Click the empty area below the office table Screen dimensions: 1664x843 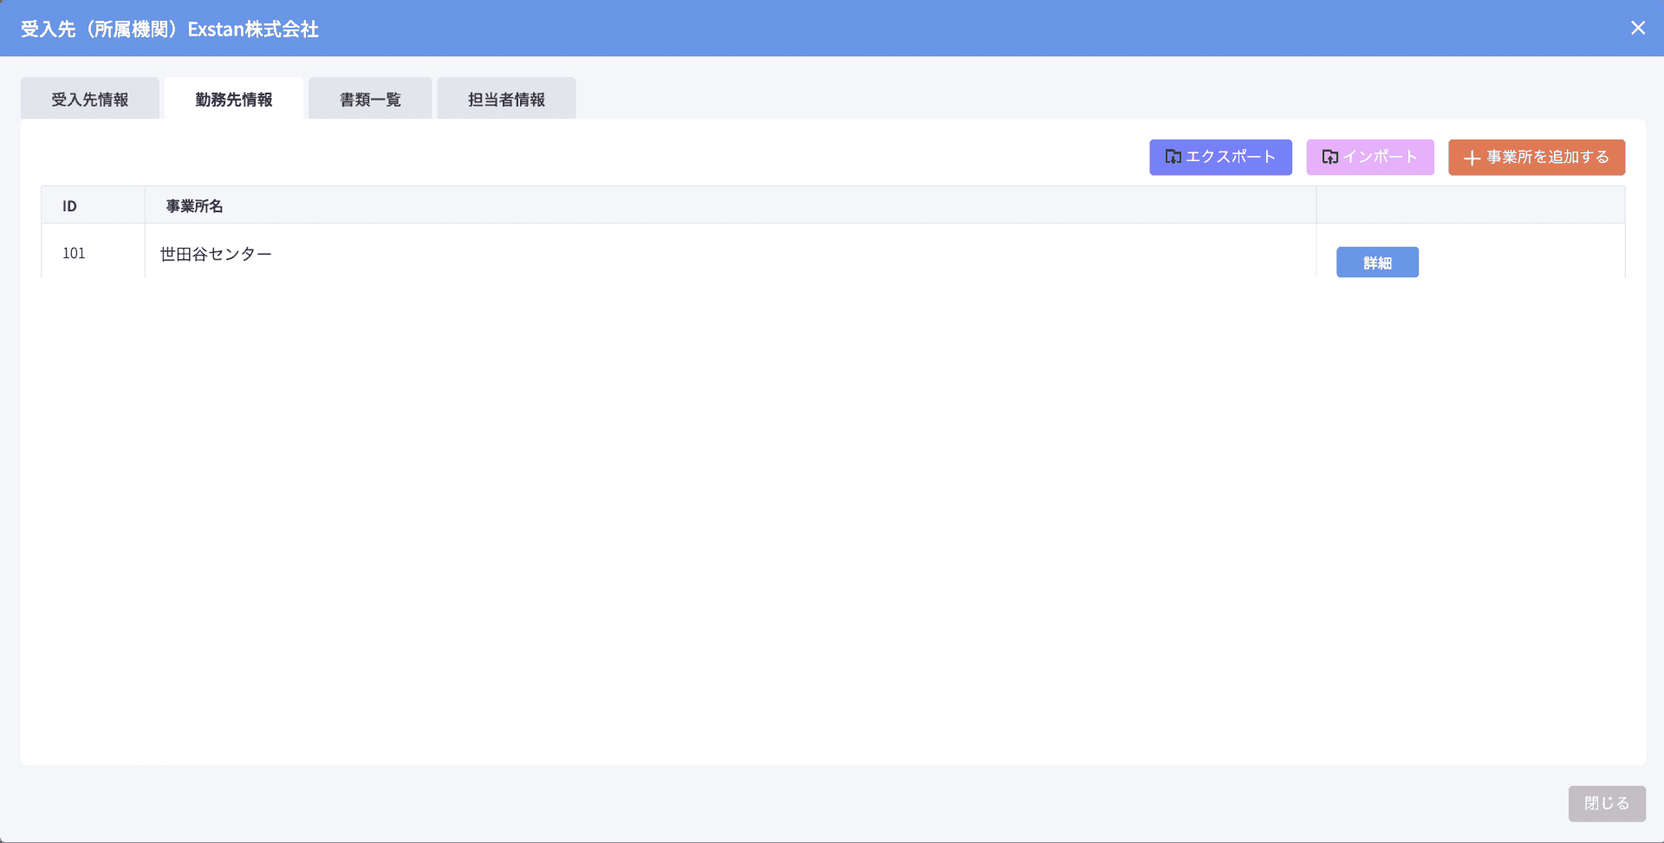click(x=832, y=520)
